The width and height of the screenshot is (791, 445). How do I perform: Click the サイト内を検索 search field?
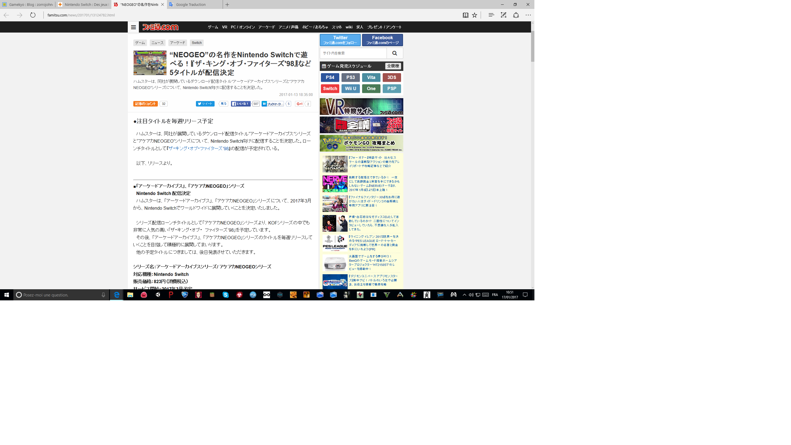point(353,53)
